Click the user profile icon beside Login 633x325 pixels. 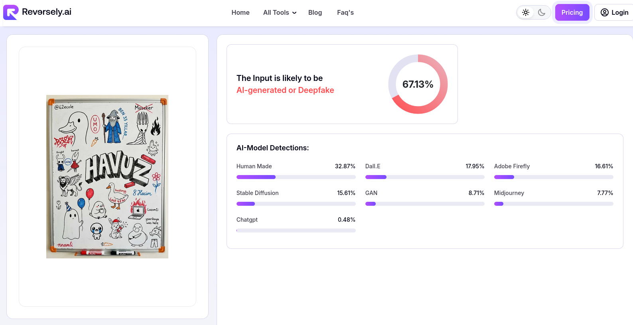(604, 12)
